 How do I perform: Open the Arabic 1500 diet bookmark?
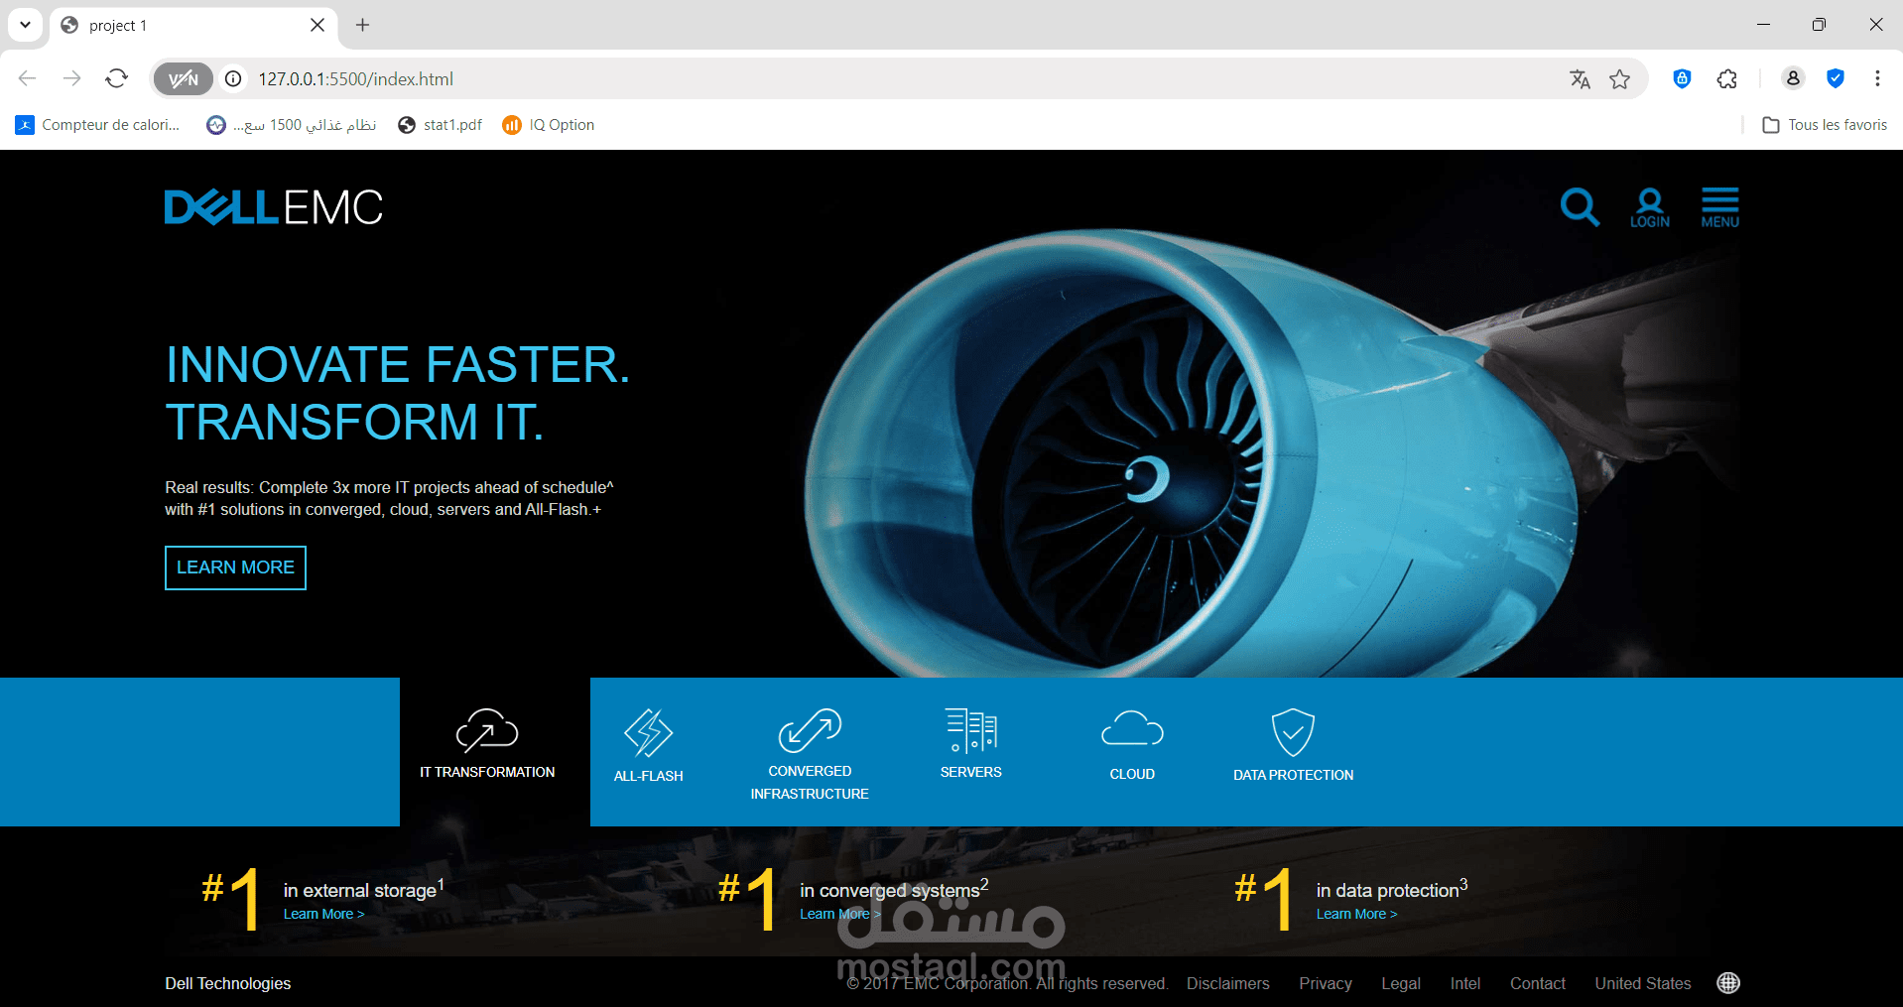[x=292, y=125]
